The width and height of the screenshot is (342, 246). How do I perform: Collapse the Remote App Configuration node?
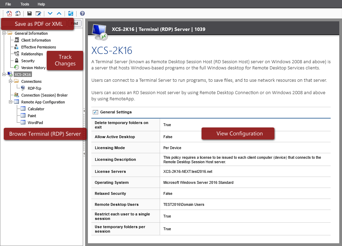pyautogui.click(x=10, y=102)
